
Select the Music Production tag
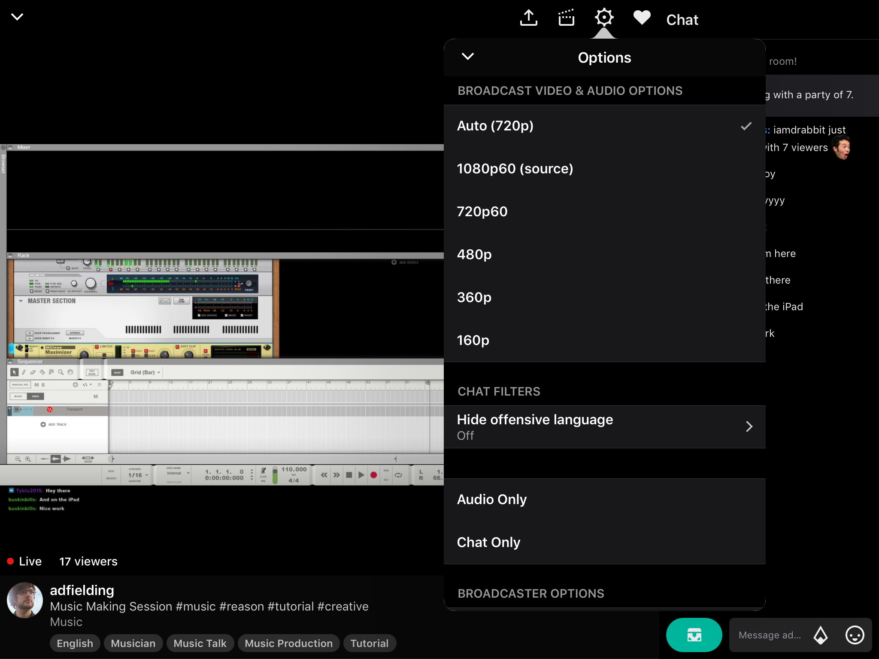point(288,643)
